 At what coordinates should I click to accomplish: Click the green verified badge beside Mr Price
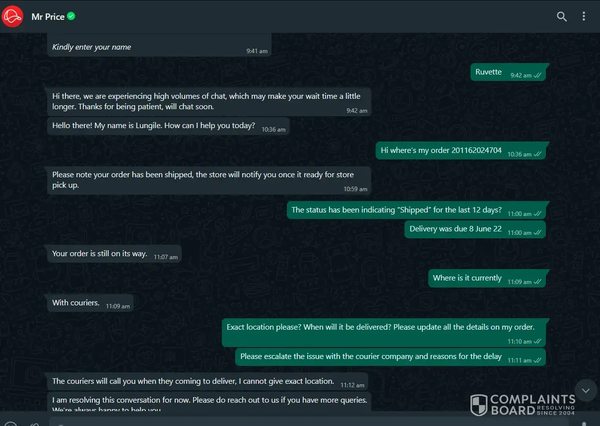coord(71,16)
